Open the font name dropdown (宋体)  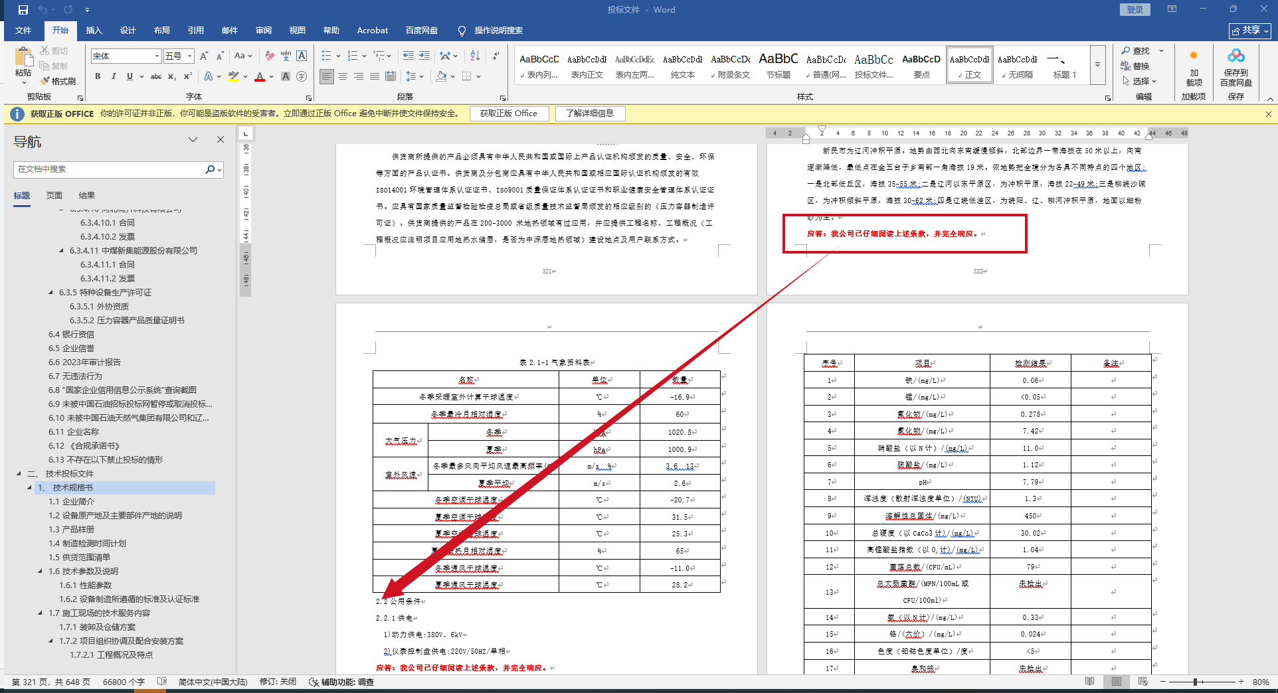coord(157,56)
